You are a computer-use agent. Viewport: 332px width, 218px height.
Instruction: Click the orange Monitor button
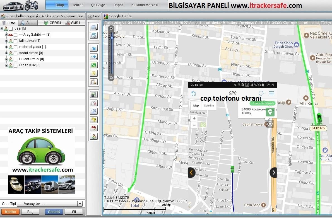[x=11, y=212]
